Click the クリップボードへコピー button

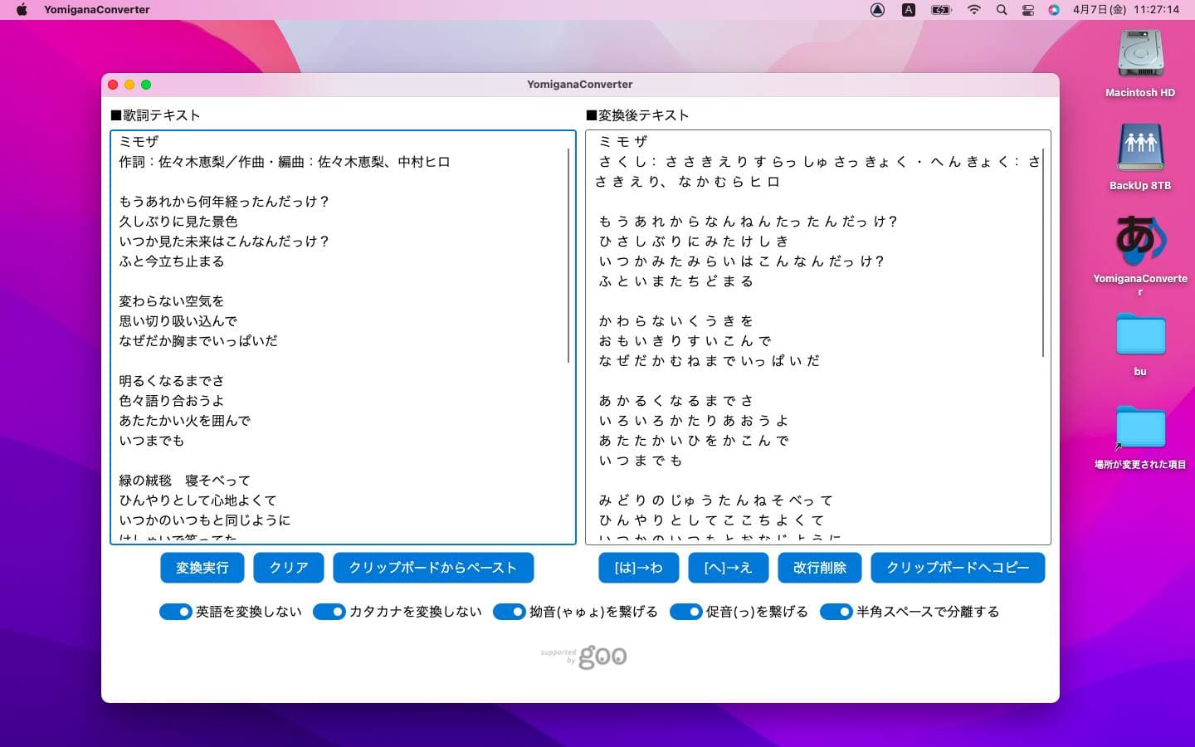tap(958, 568)
